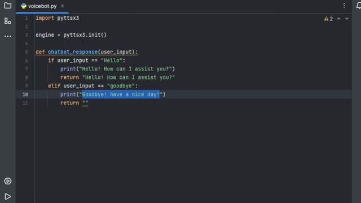Click the 'def' keyword on line 5
This screenshot has width=361, height=203.
(40, 52)
